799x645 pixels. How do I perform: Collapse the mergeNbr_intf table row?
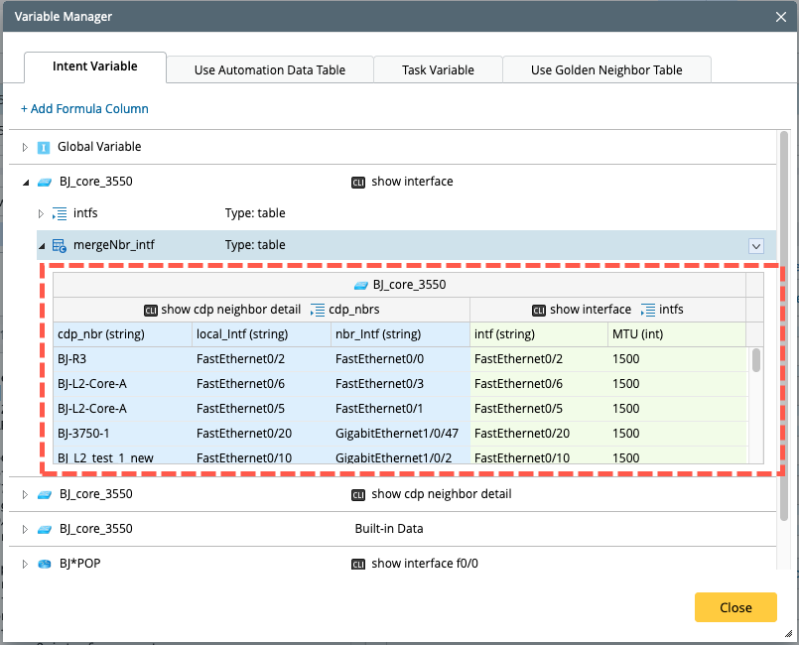tap(42, 245)
